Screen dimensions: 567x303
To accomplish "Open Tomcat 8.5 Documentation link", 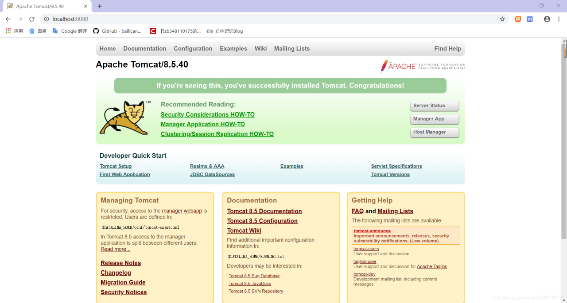I will point(264,211).
